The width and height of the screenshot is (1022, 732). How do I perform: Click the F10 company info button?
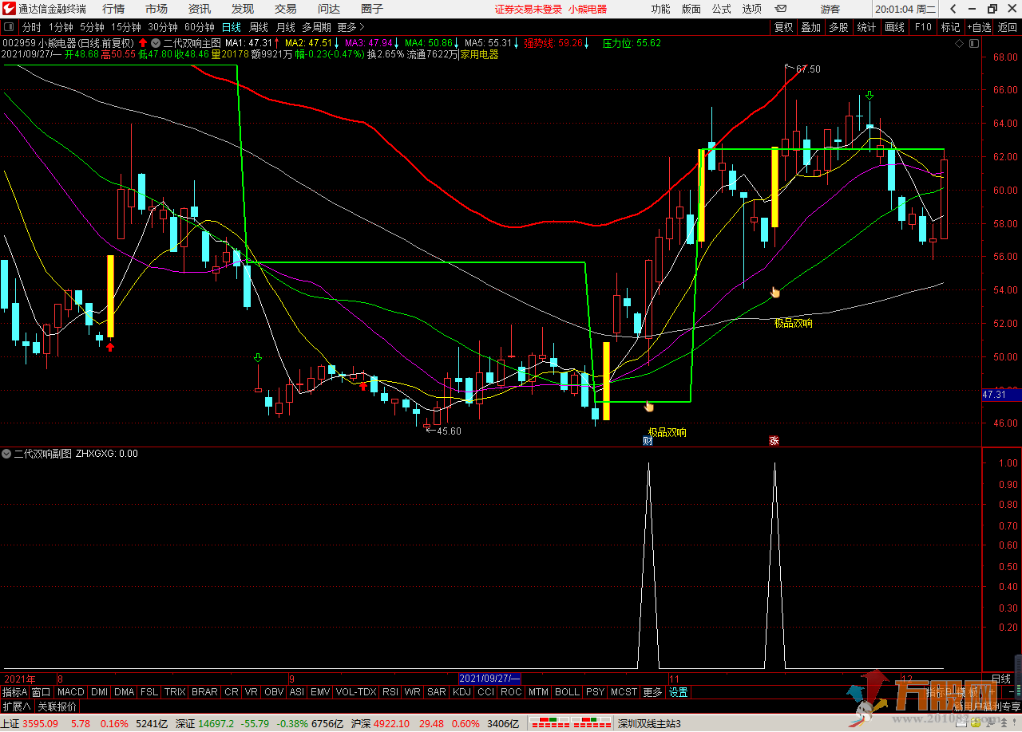coord(923,27)
